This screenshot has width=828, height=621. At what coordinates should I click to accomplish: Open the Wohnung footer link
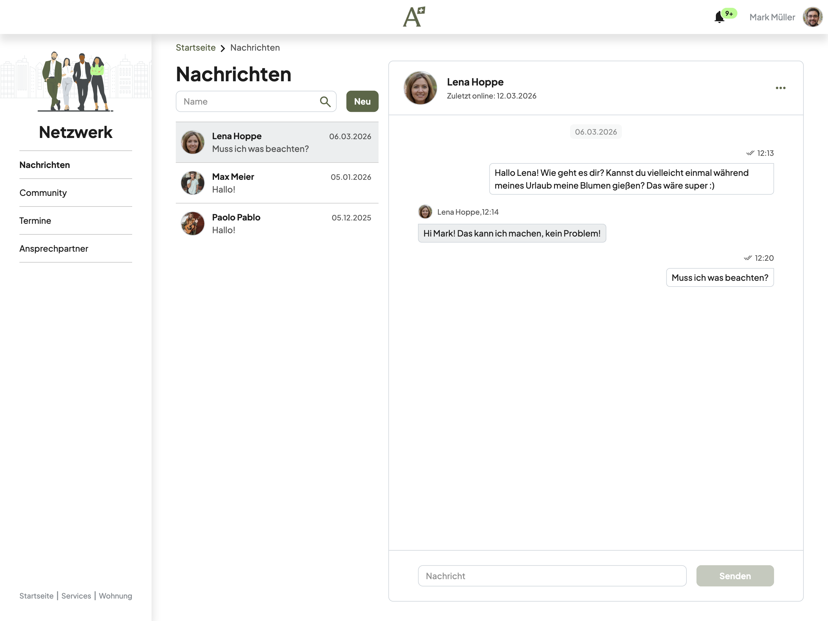(115, 596)
